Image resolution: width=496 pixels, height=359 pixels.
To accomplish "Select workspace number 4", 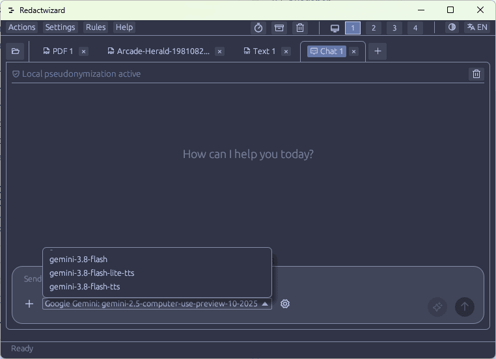I will (x=415, y=28).
